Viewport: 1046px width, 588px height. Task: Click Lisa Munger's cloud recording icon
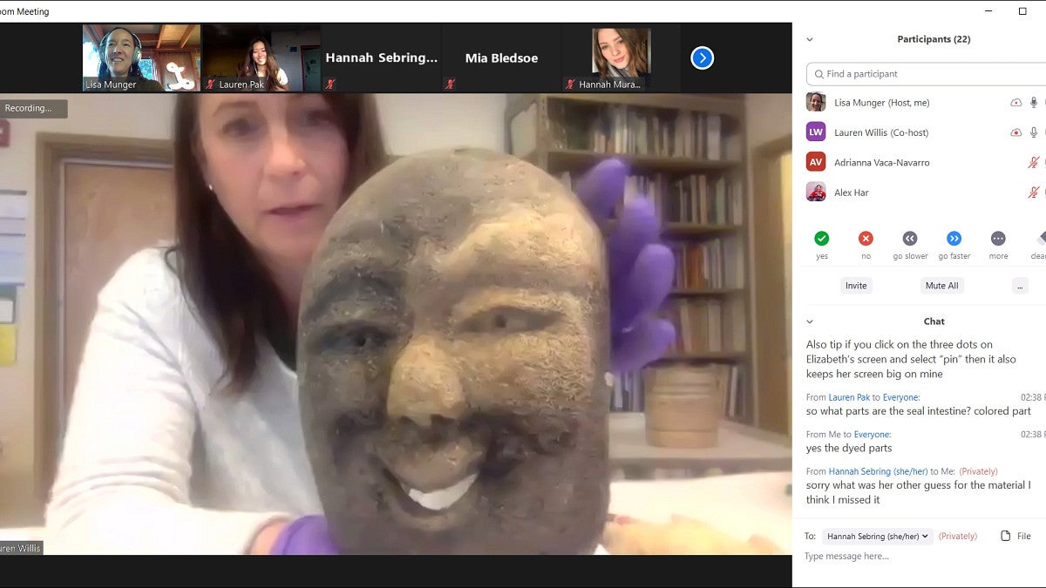[1015, 103]
